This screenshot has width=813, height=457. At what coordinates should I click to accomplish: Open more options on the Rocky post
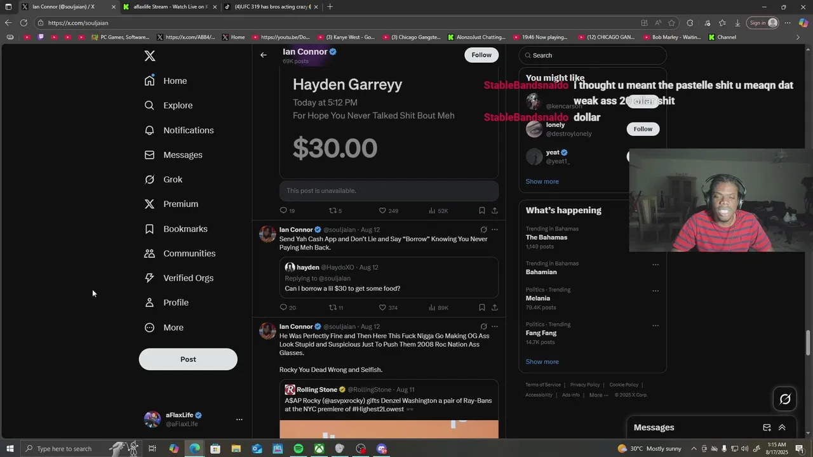point(495,327)
